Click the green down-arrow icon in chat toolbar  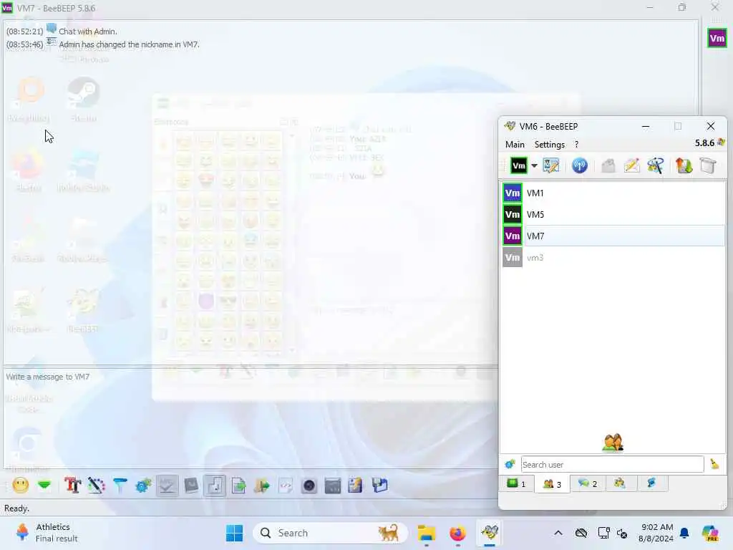point(44,486)
